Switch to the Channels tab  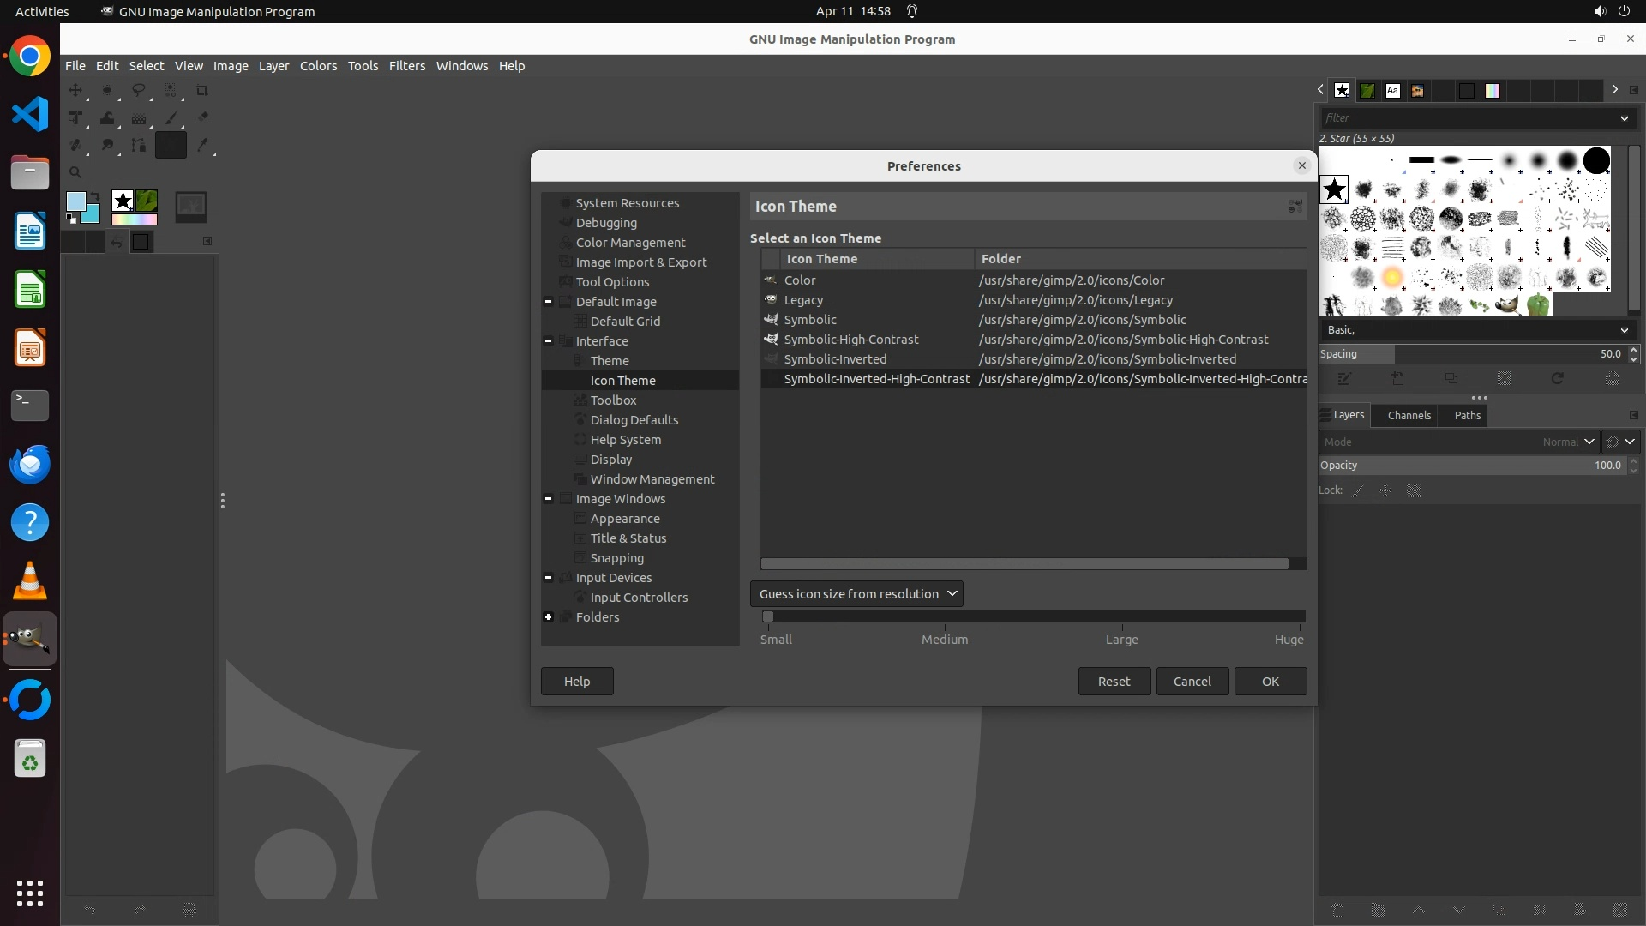(1409, 415)
